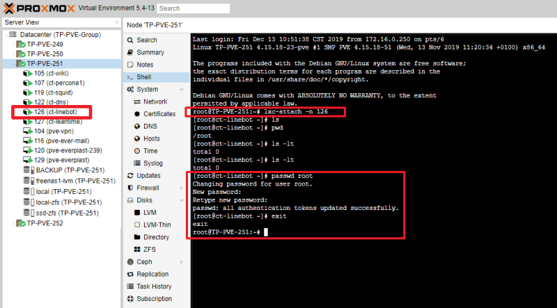Click the ZFS grid icon

pyautogui.click(x=136, y=250)
